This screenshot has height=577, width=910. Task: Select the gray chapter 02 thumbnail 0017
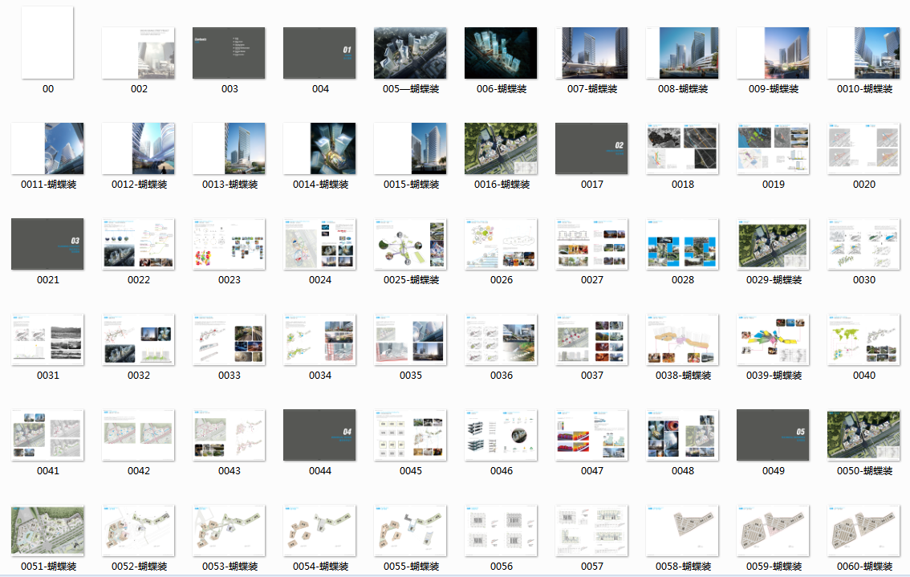[591, 148]
